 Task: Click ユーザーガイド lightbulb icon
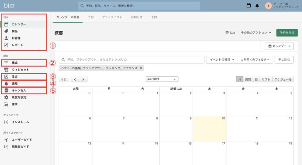[6, 140]
